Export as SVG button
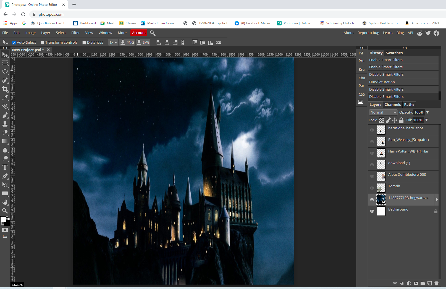This screenshot has width=446, height=289. click(x=143, y=43)
